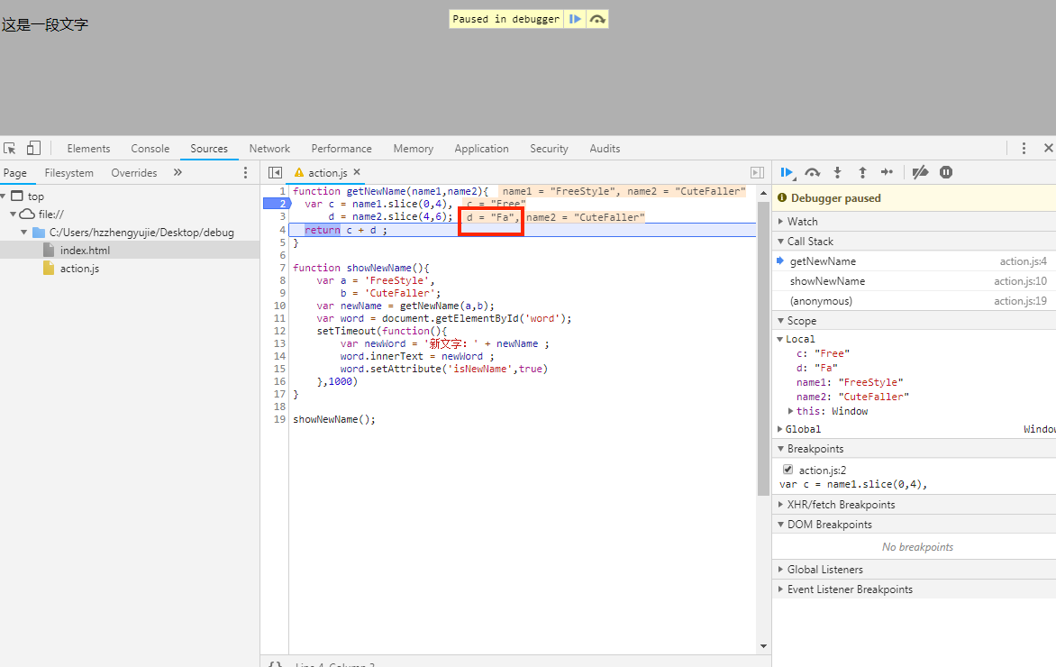Toggle pause on exceptions icon
Image resolution: width=1056 pixels, height=667 pixels.
point(946,172)
